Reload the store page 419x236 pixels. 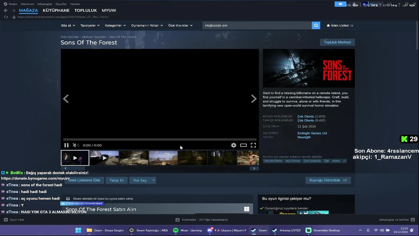(x=6, y=17)
